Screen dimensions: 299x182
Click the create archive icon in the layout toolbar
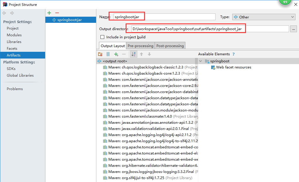click(x=108, y=54)
